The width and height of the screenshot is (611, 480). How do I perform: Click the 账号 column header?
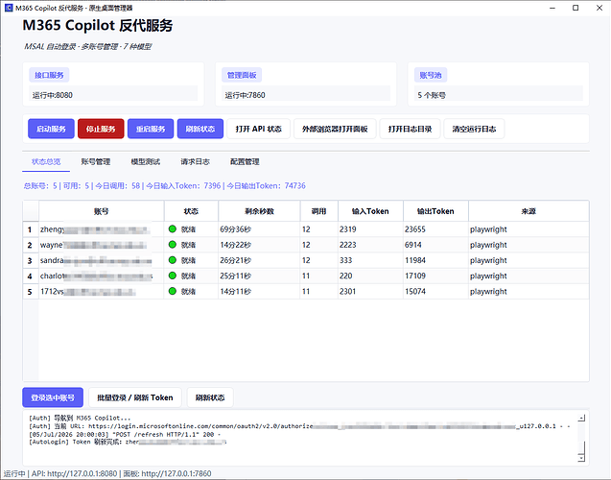click(x=102, y=211)
